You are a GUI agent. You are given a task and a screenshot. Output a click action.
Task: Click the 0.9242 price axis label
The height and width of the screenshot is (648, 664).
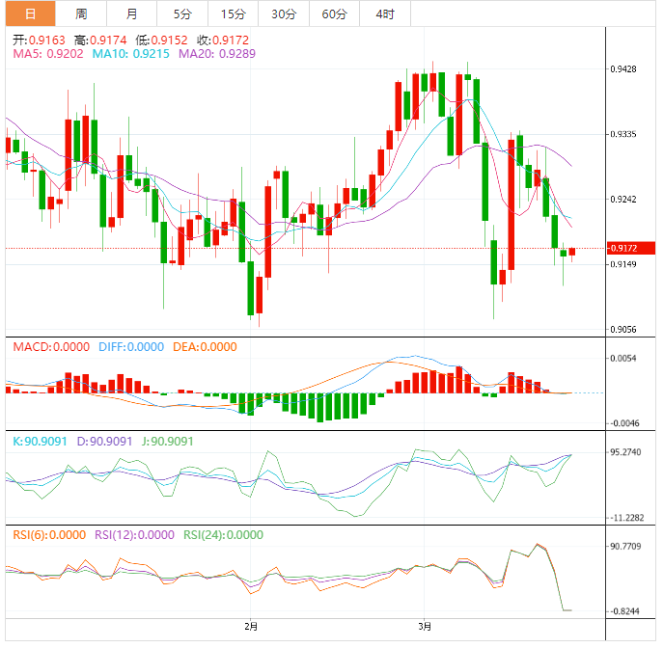click(x=622, y=200)
